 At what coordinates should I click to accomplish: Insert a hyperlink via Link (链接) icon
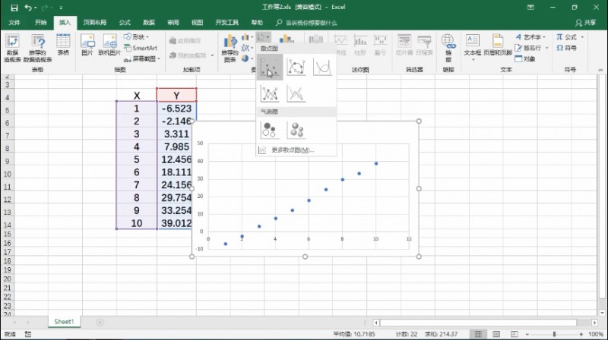point(448,48)
